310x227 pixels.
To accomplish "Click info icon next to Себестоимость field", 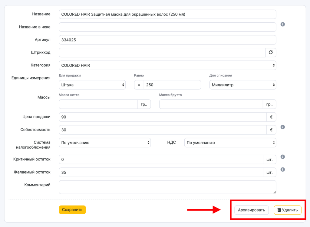I will 283,127.
